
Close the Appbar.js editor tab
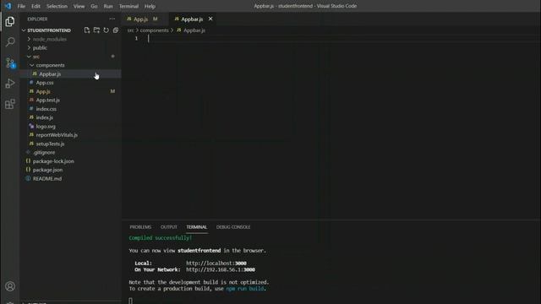click(210, 19)
